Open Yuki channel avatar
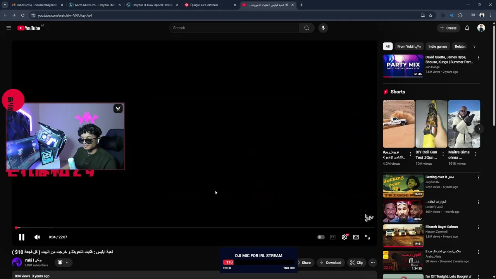496x279 pixels. tap(17, 262)
